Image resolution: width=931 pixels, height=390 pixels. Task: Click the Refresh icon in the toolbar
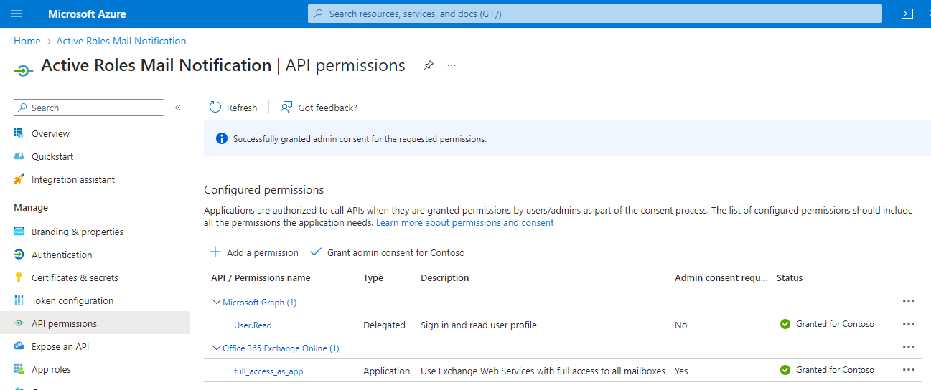[215, 108]
